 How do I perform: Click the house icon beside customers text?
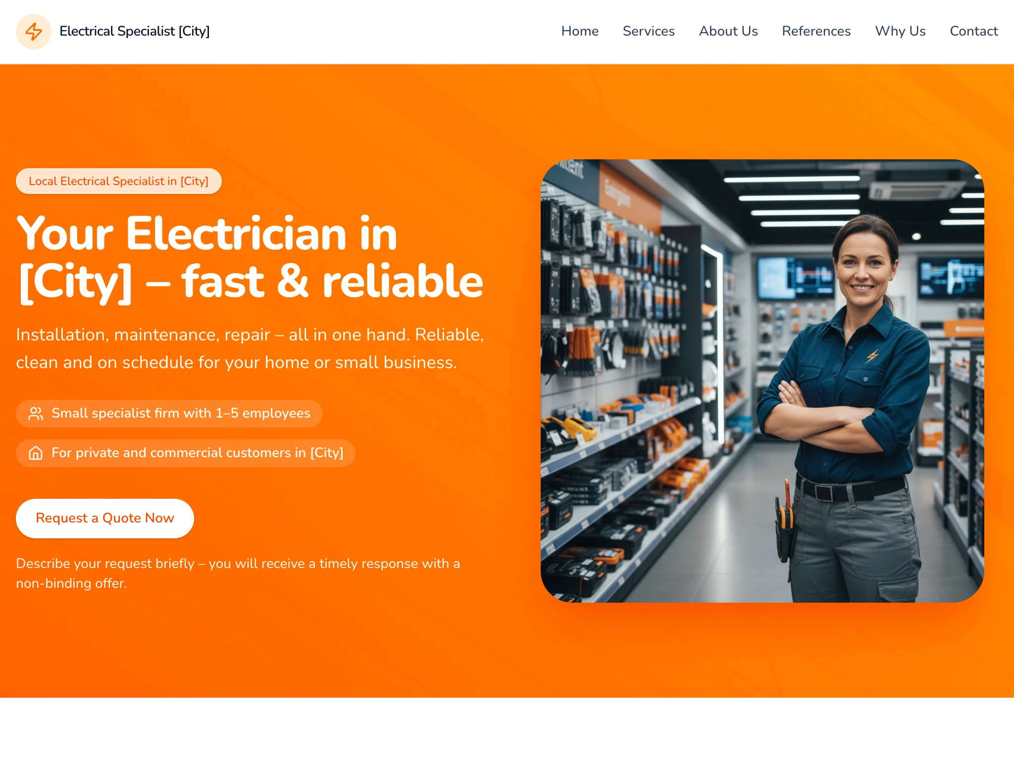[x=36, y=453]
